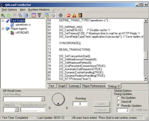Select the Test Scripts tree label
The height and width of the screenshot is (121, 149).
tap(18, 21)
